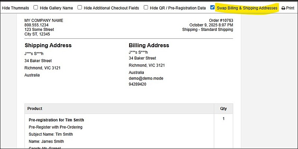Uncheck Swap Billing & Shipping Addresses

tap(212, 7)
